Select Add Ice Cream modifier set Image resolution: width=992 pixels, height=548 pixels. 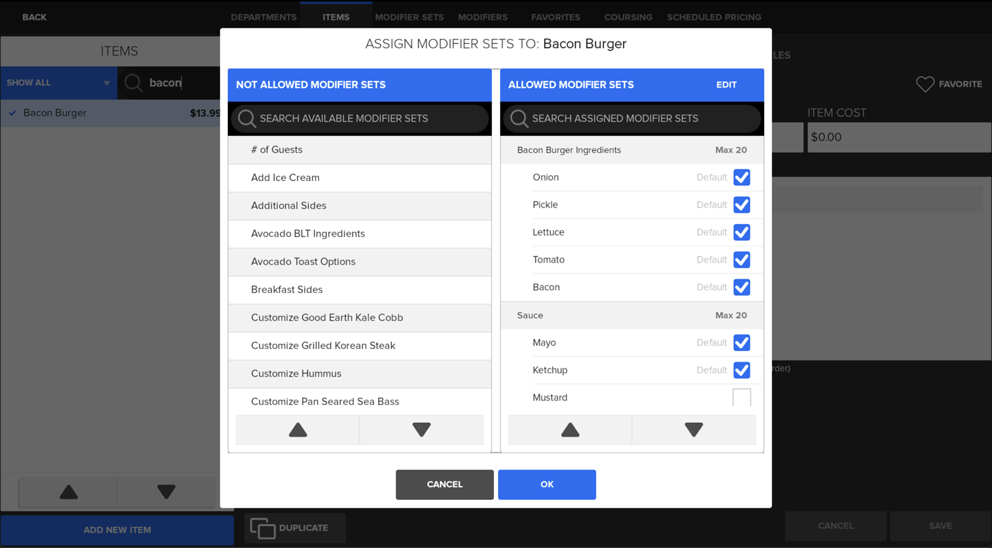(x=285, y=178)
